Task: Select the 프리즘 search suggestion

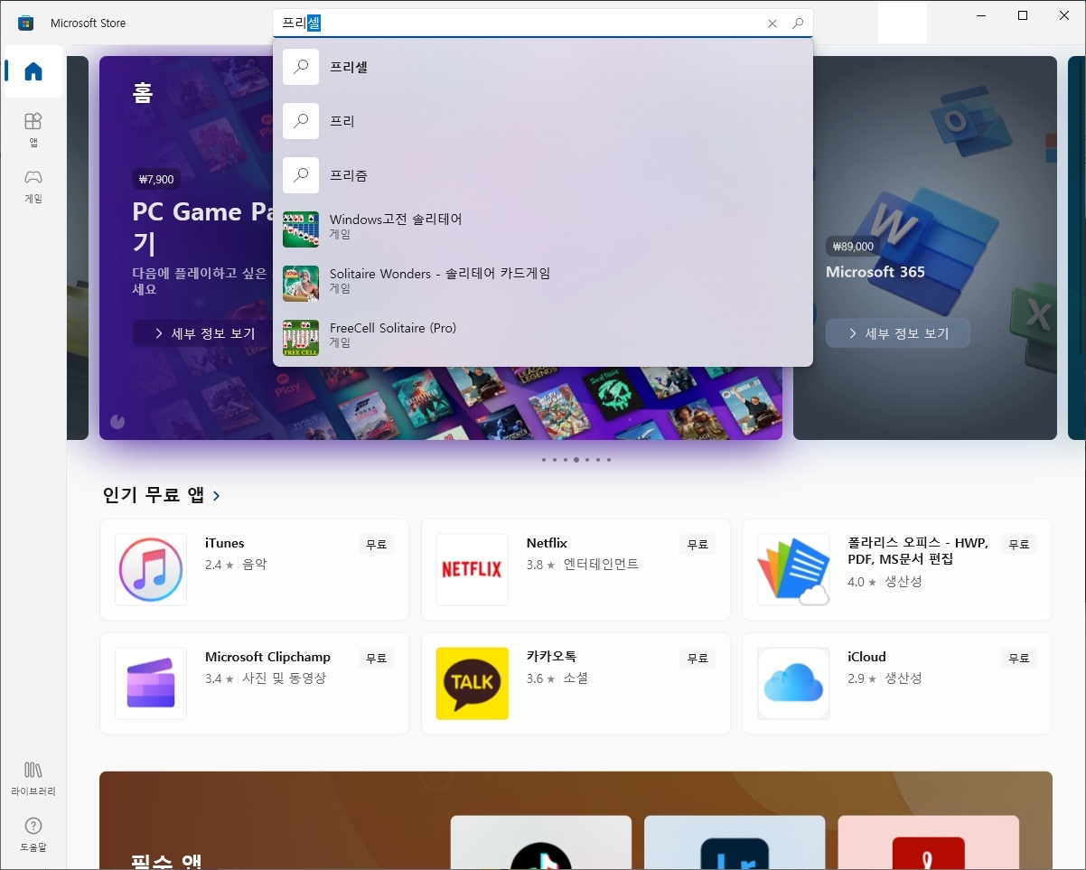Action: coord(543,175)
